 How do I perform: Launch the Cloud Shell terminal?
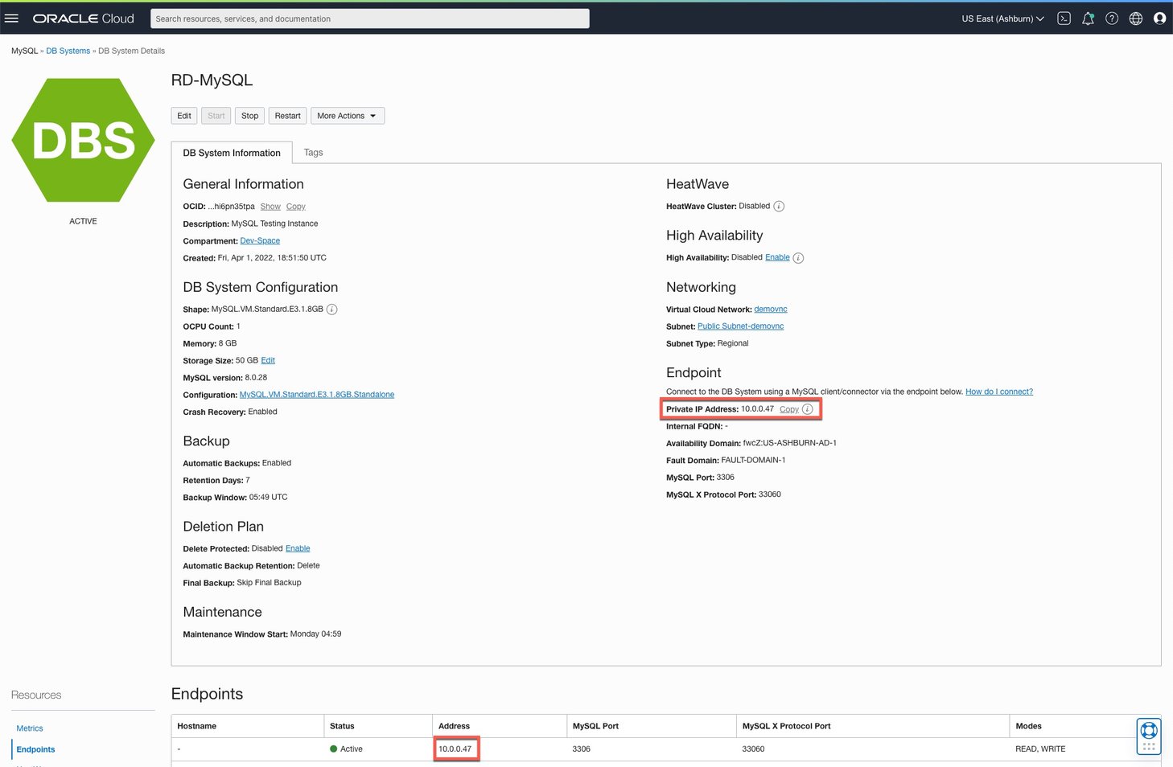[1064, 18]
